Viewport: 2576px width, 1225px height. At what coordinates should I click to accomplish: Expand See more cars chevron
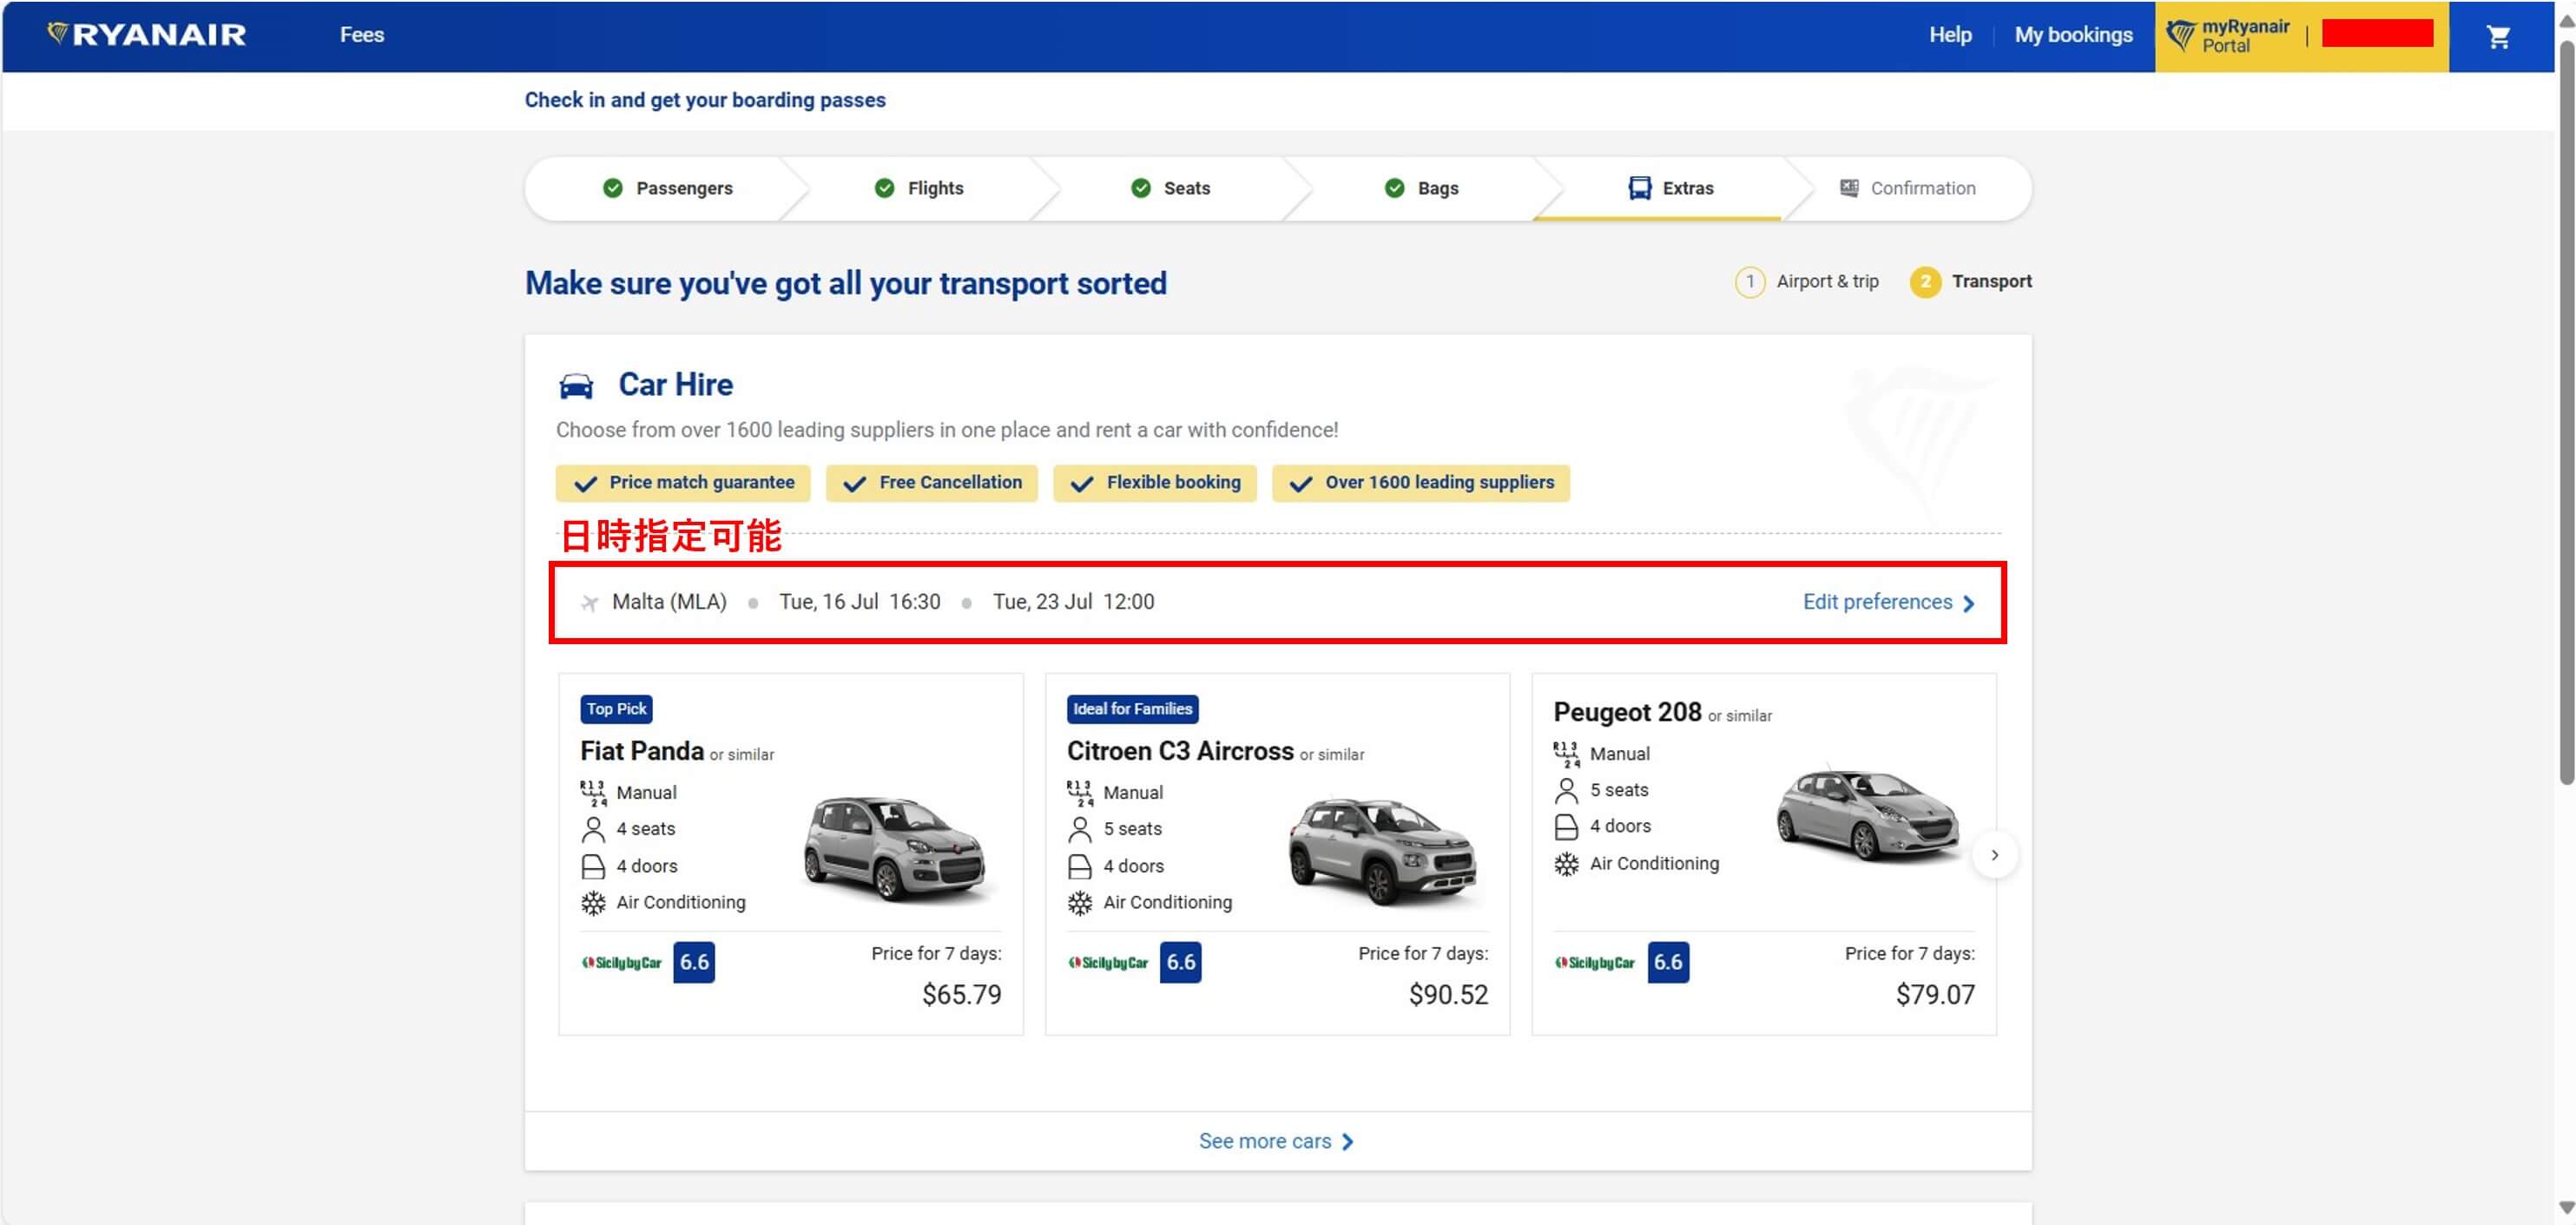1347,1142
